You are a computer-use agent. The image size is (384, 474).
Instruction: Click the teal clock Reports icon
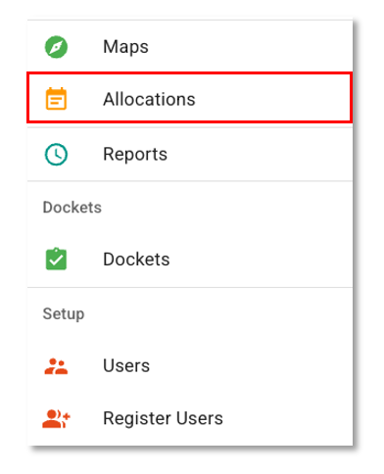[56, 154]
